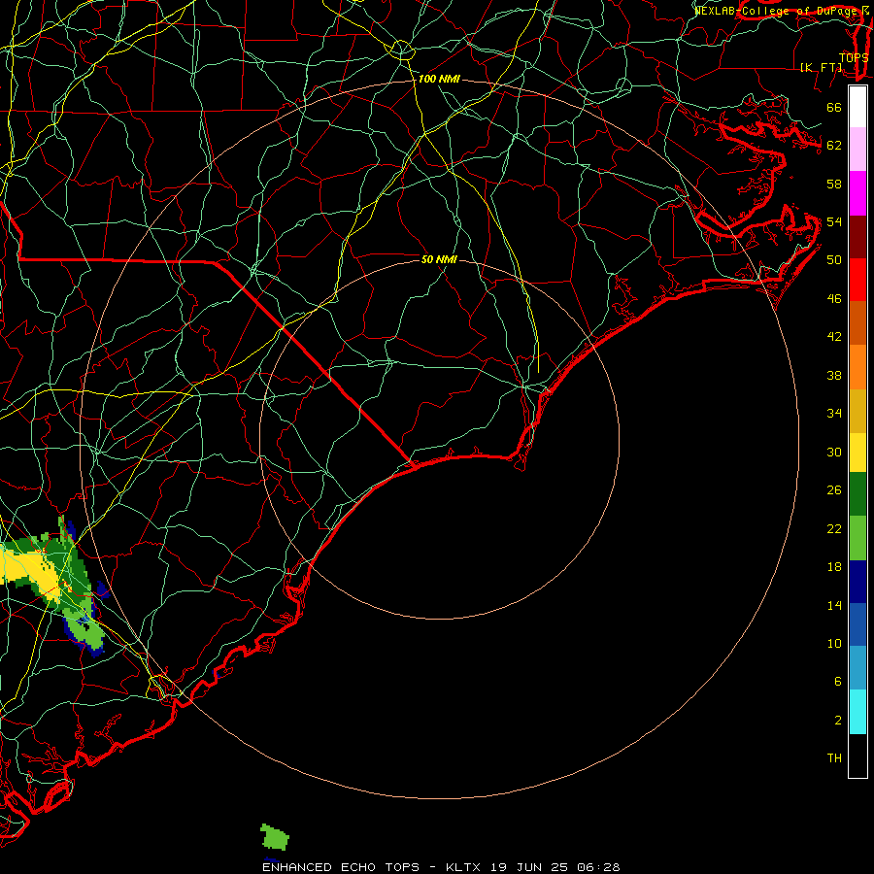Click the "6" scale label

(838, 682)
